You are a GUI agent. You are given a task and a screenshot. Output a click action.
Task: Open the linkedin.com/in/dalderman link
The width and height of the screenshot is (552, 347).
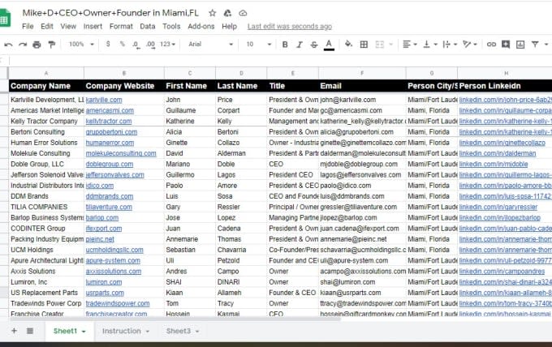[498, 153]
